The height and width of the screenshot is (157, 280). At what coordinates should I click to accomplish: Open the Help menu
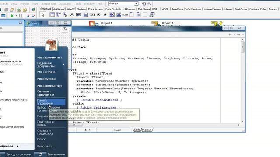pos(100,4)
